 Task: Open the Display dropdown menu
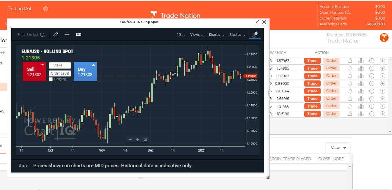216,35
